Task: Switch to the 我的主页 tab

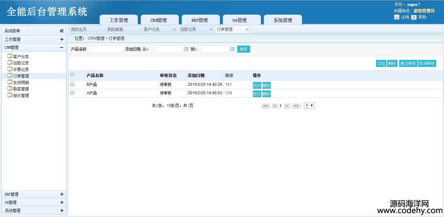Action: coord(87,29)
